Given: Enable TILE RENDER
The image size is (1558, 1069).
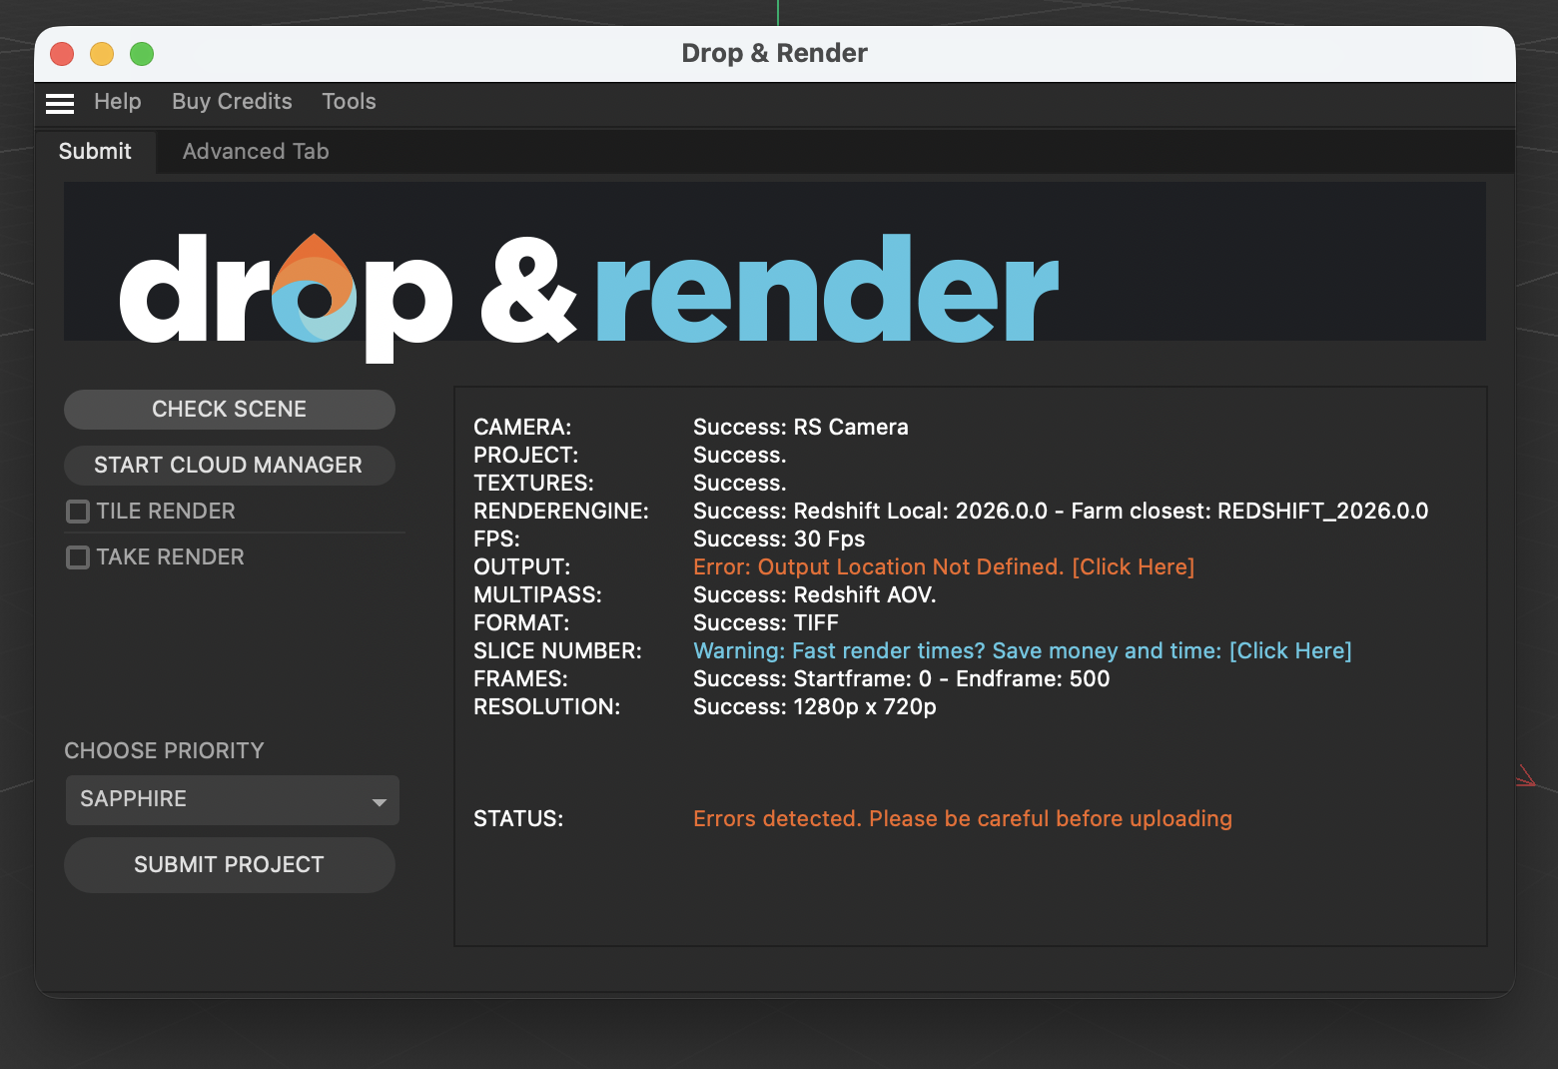Looking at the screenshot, I should (x=78, y=511).
